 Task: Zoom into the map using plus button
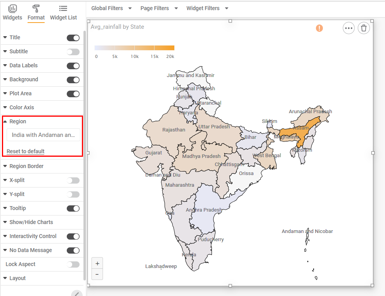(97, 263)
